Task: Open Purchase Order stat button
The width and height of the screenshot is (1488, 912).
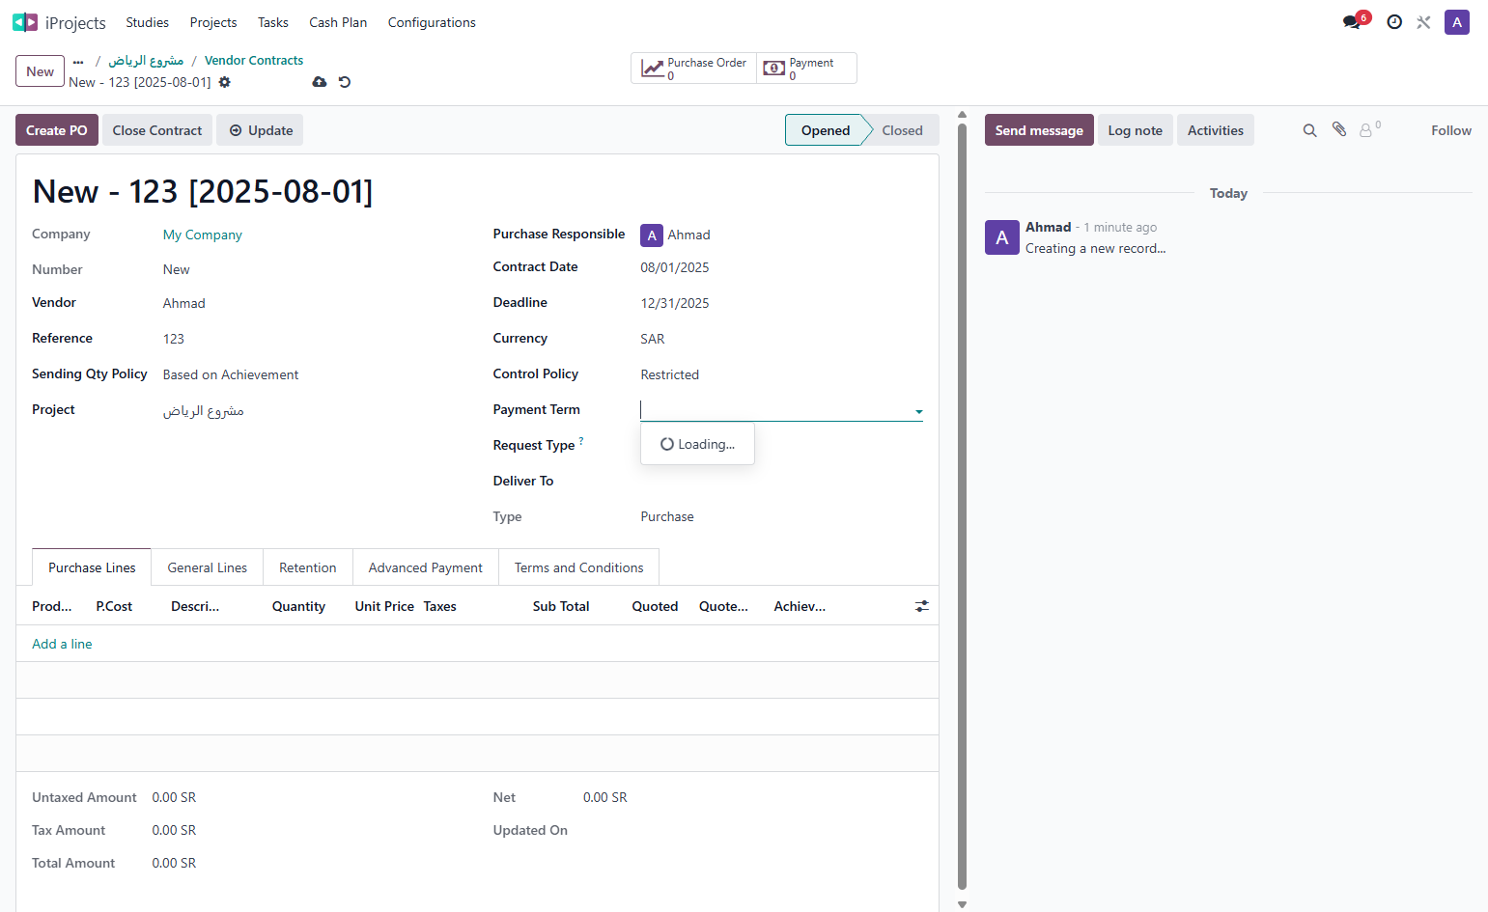Action: pyautogui.click(x=694, y=69)
